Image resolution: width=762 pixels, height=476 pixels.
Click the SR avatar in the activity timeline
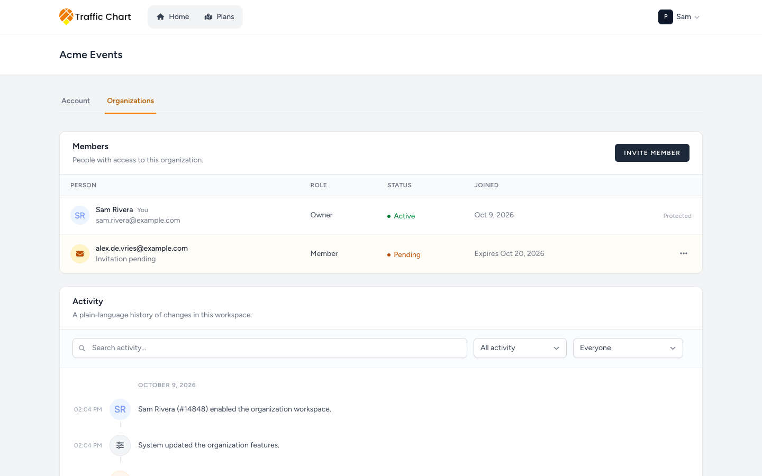point(120,409)
